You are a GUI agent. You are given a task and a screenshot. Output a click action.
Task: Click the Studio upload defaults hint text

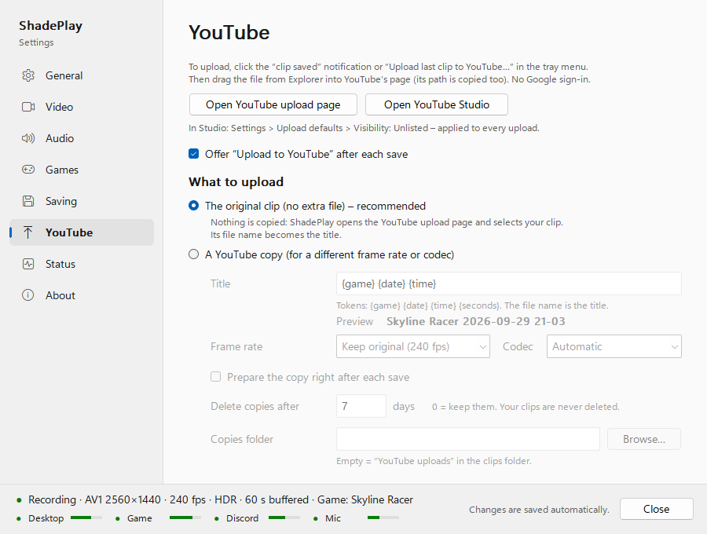pos(364,128)
